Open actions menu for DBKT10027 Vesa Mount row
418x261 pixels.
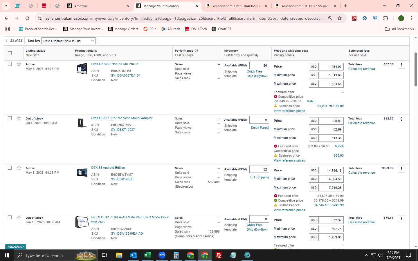401,119
